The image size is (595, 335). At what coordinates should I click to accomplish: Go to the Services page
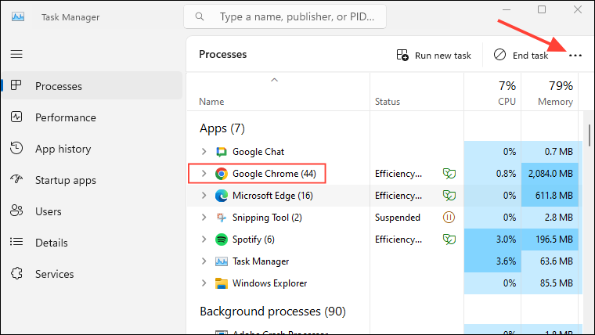coord(54,274)
